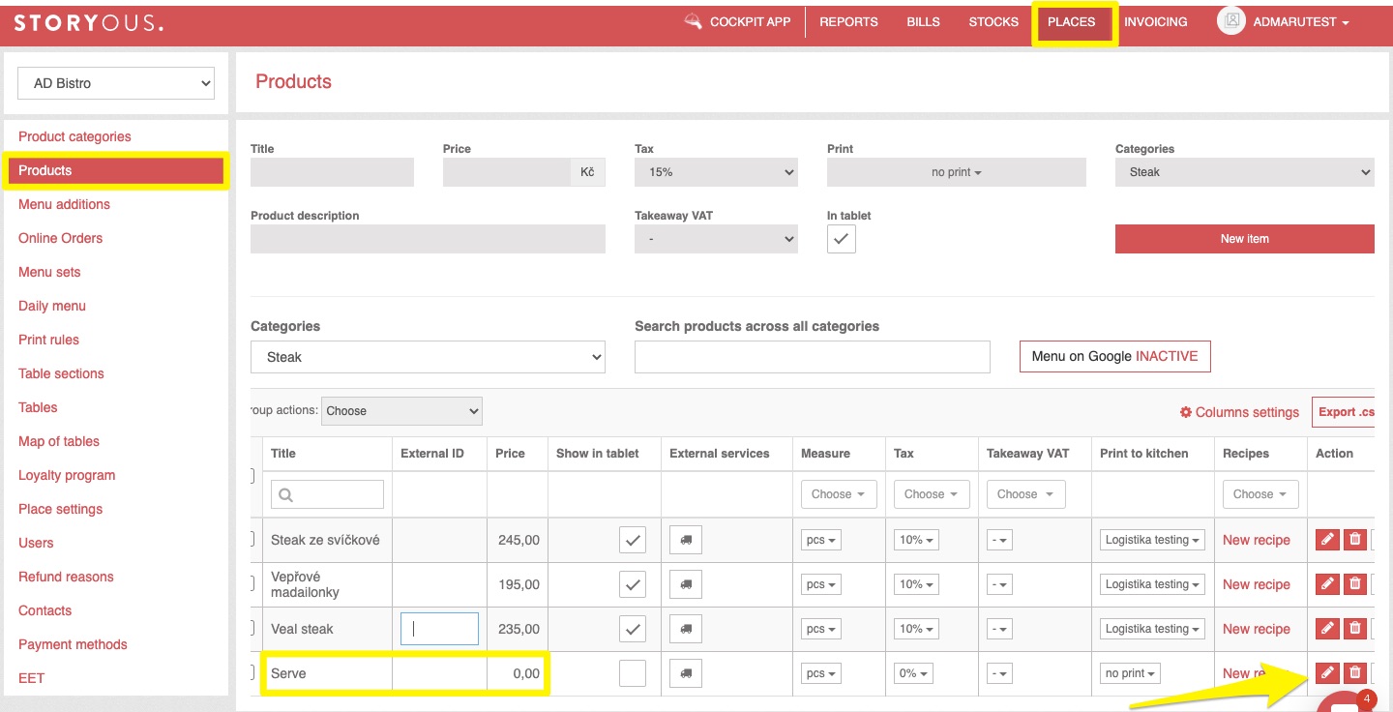
Task: Click the Export csv button
Action: (x=1344, y=412)
